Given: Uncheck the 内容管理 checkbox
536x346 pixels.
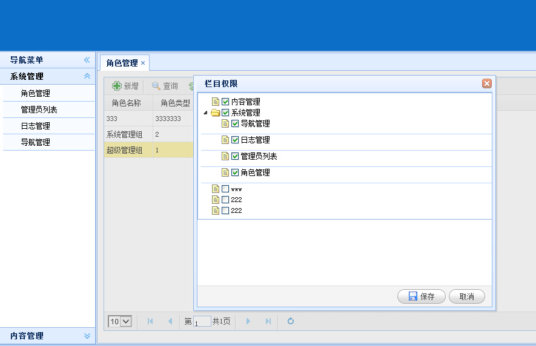Looking at the screenshot, I should 225,102.
